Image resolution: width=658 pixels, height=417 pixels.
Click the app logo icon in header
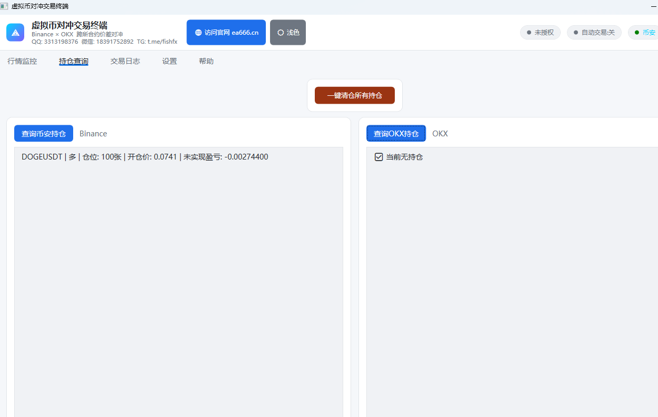[x=15, y=32]
